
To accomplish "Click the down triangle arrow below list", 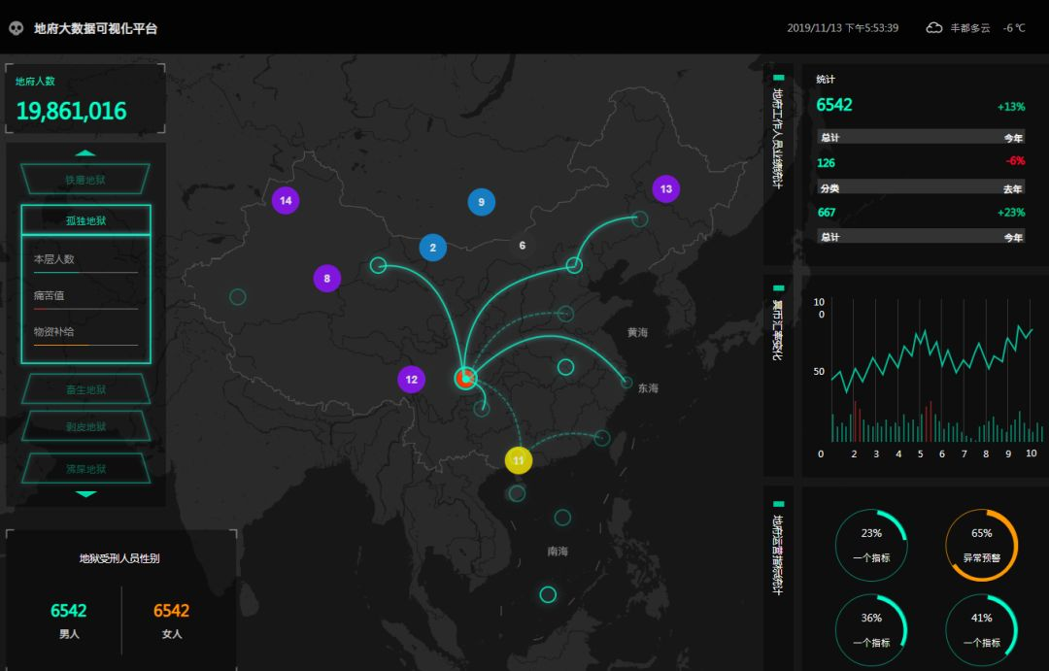I will (x=85, y=494).
